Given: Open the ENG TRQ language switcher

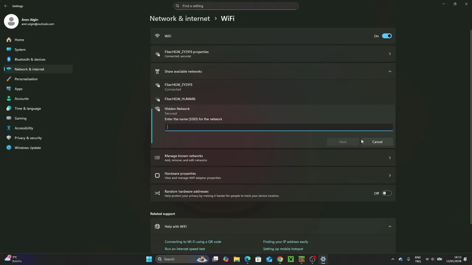Looking at the screenshot, I should pos(418,259).
